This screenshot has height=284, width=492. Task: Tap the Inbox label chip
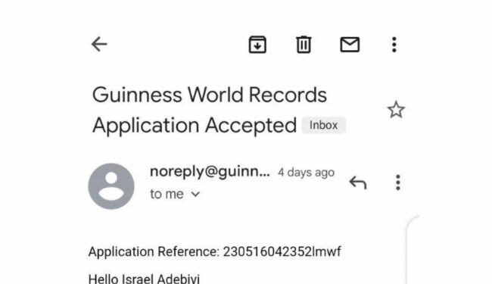[323, 125]
